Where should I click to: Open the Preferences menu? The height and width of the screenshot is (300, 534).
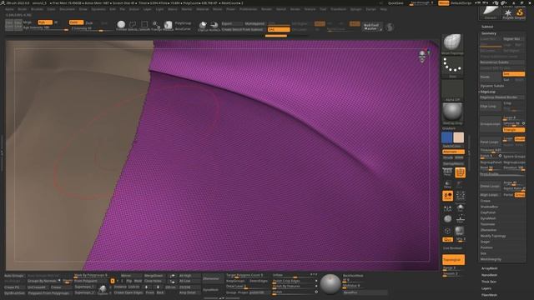248,9
